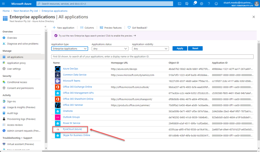Click New application in the toolbar
This screenshot has height=152, width=260.
pyautogui.click(x=63, y=28)
